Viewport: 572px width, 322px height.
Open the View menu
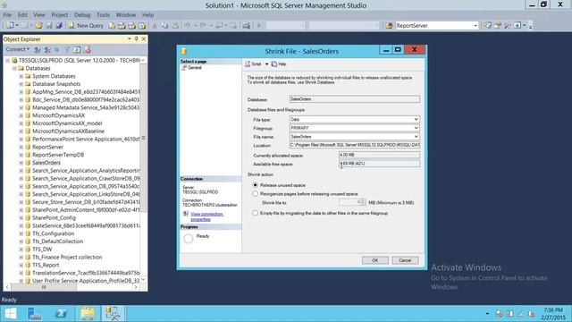39,15
